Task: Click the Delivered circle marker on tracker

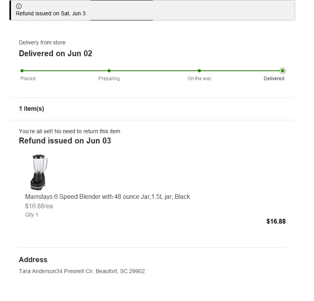Action: [x=283, y=71]
